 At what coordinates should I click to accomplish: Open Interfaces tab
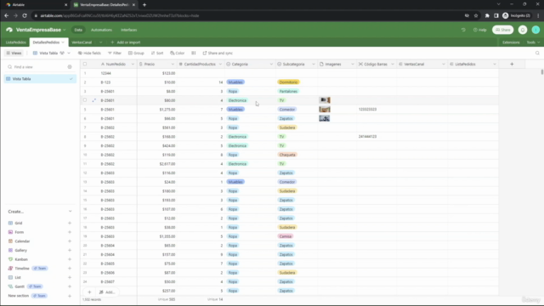(x=128, y=30)
